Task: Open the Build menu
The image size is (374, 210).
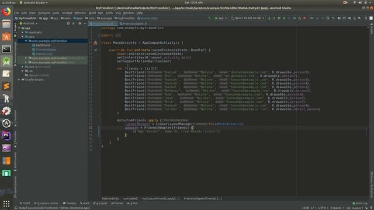Action: tap(92, 13)
